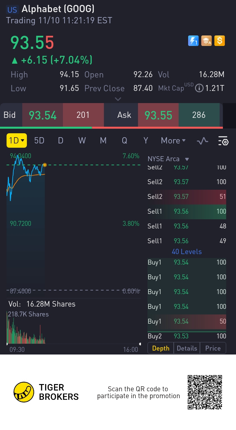
Task: Select the Details tab
Action: click(x=187, y=348)
